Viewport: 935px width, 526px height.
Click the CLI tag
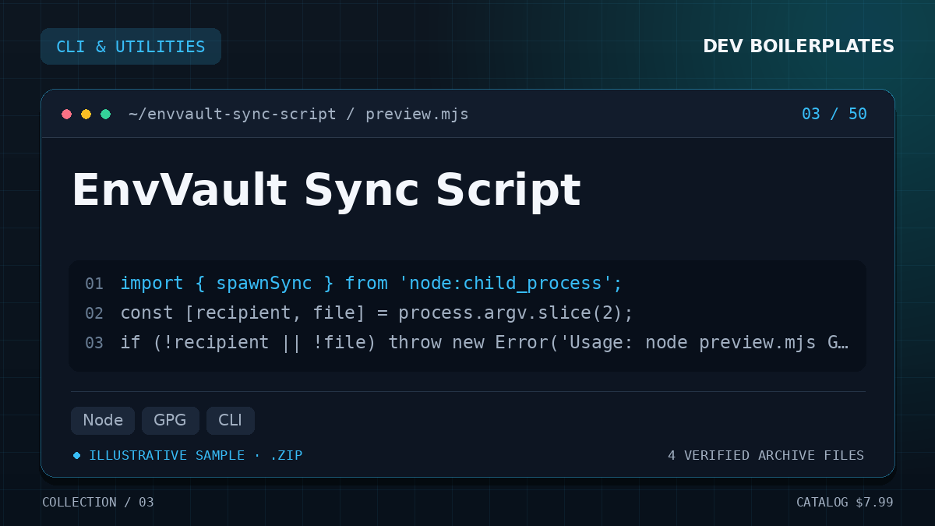coord(230,421)
